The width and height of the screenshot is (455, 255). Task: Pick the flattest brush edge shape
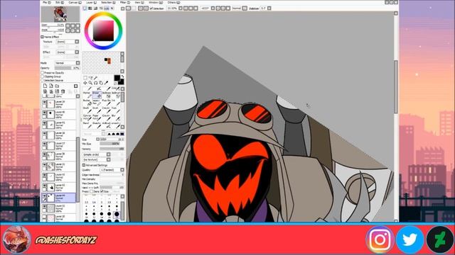tap(122, 134)
